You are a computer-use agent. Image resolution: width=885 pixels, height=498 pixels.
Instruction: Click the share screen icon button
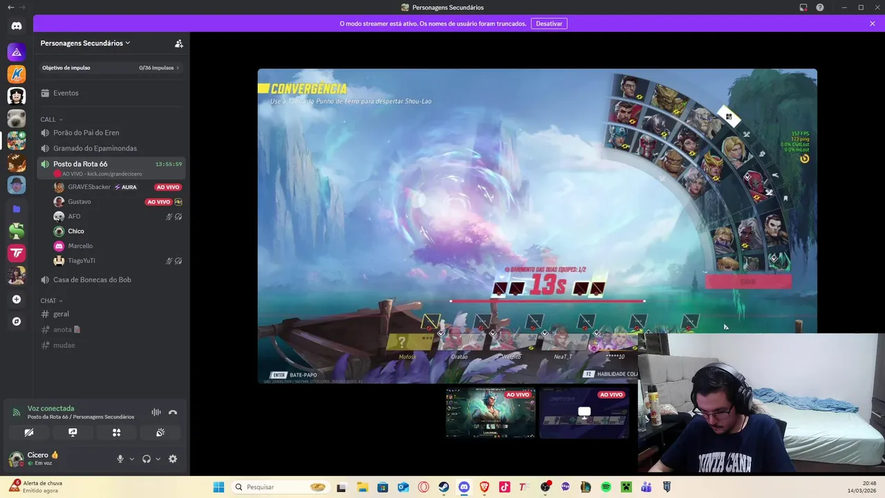(73, 432)
